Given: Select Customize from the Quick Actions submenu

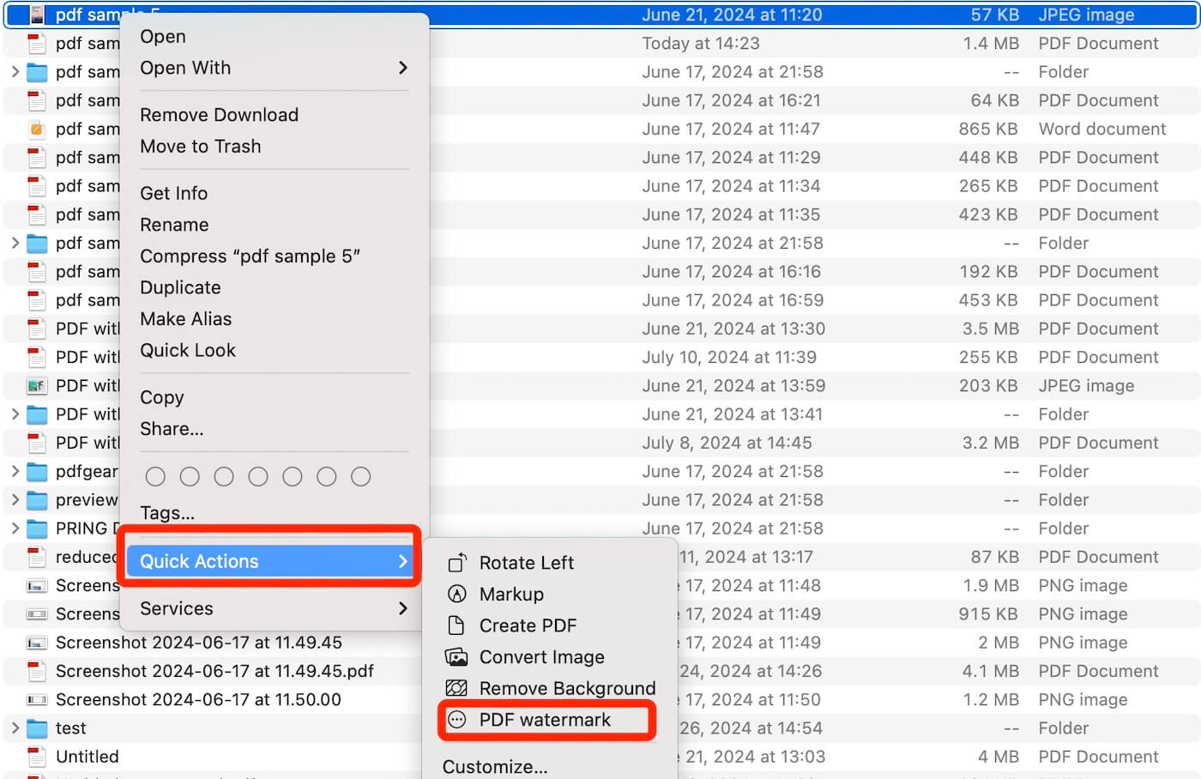Looking at the screenshot, I should [493, 766].
